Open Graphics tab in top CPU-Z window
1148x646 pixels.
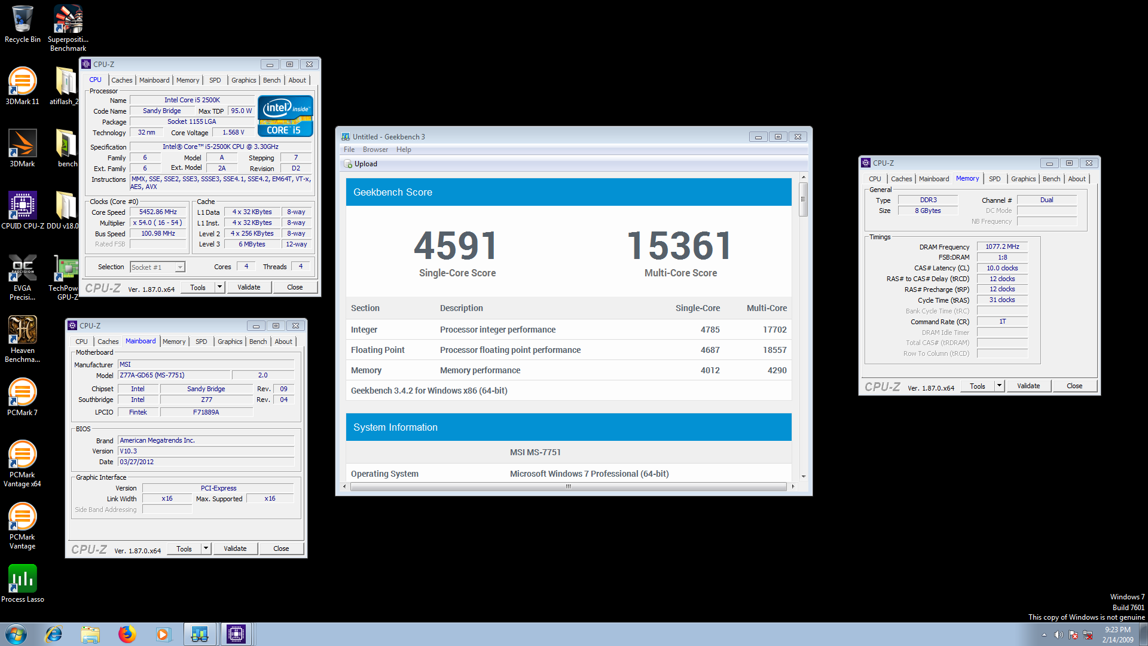point(244,80)
